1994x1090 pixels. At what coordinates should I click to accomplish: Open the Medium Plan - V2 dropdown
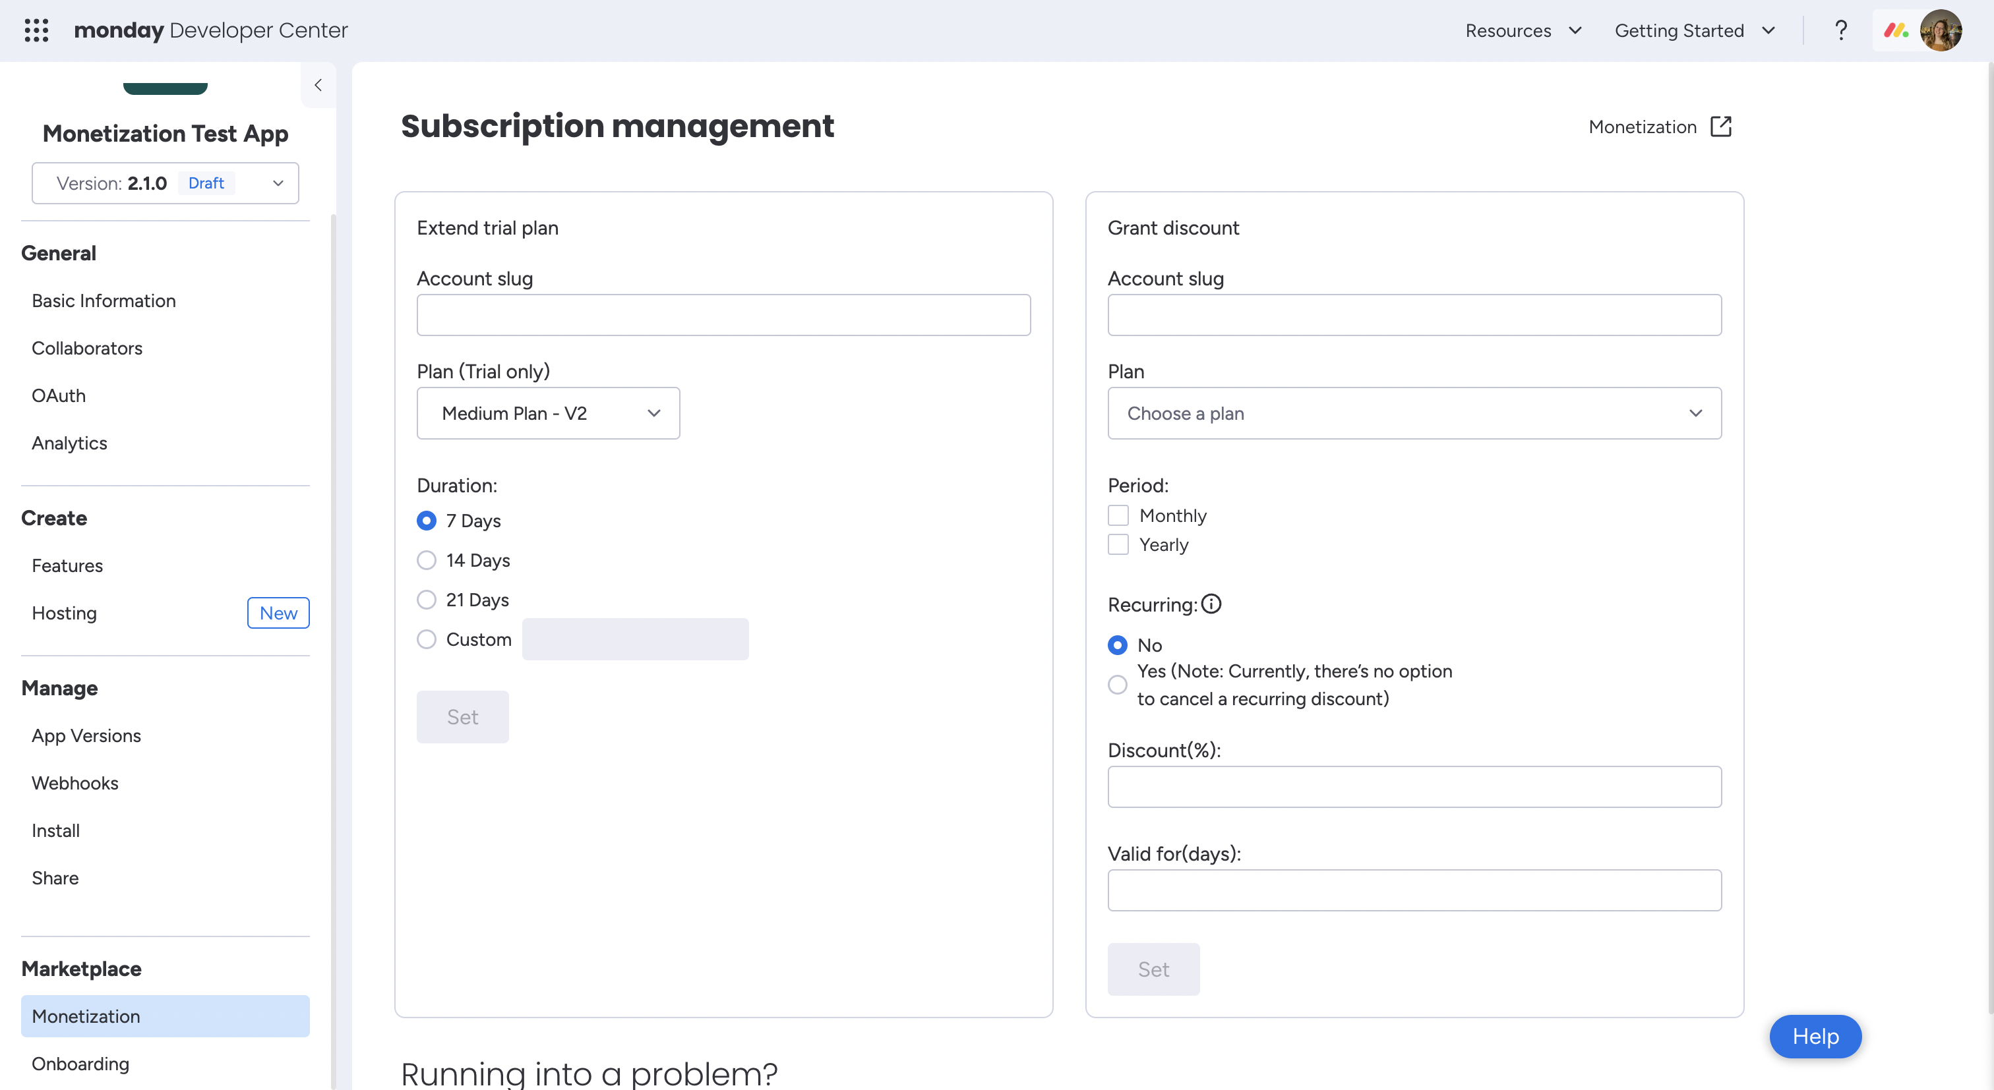pos(548,413)
